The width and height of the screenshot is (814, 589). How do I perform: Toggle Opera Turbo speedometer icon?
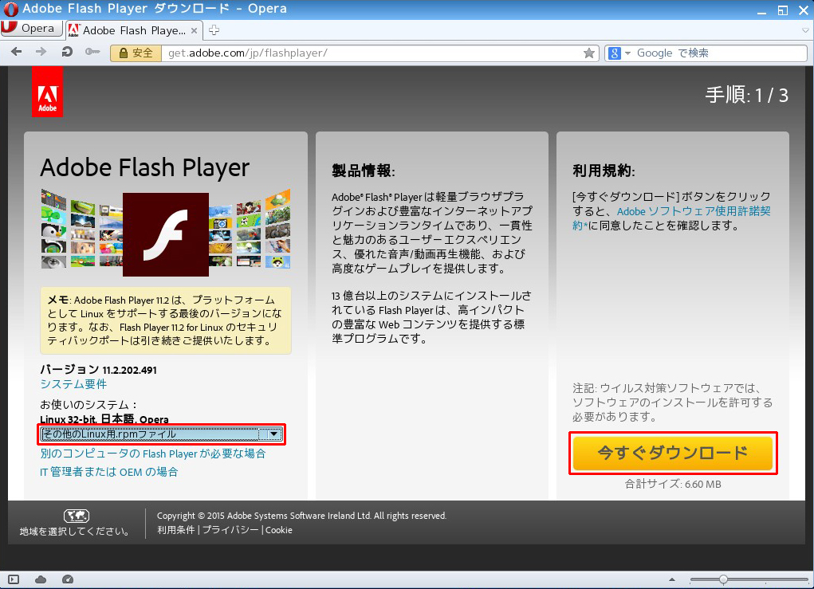(67, 579)
